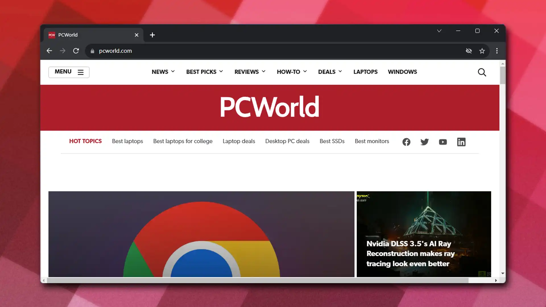Expand the NEWS dropdown
This screenshot has height=307, width=546.
[163, 72]
